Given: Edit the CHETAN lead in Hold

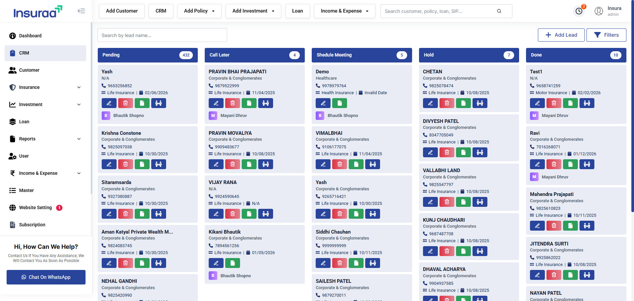Looking at the screenshot, I should tap(430, 103).
